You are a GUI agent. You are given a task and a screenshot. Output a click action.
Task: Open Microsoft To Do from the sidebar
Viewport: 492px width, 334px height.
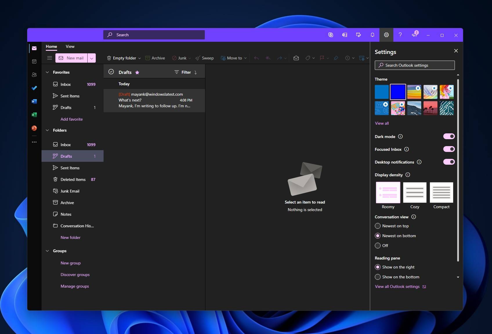click(x=34, y=88)
